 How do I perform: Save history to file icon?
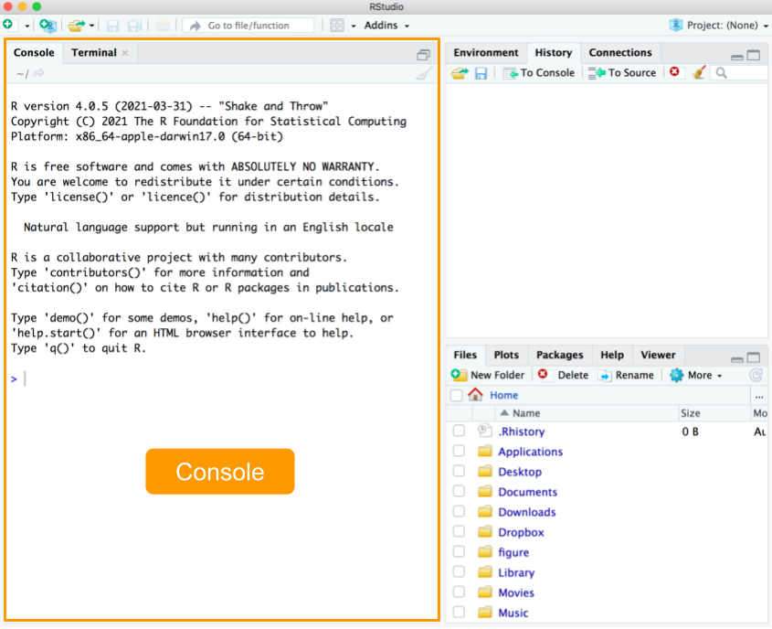point(481,73)
